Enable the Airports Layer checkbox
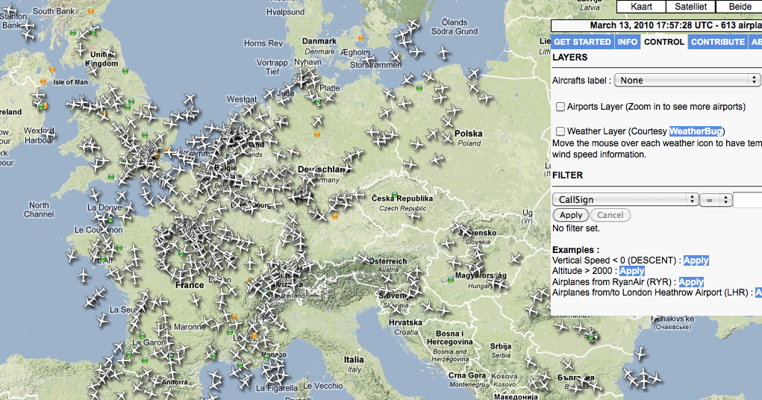 coord(560,107)
